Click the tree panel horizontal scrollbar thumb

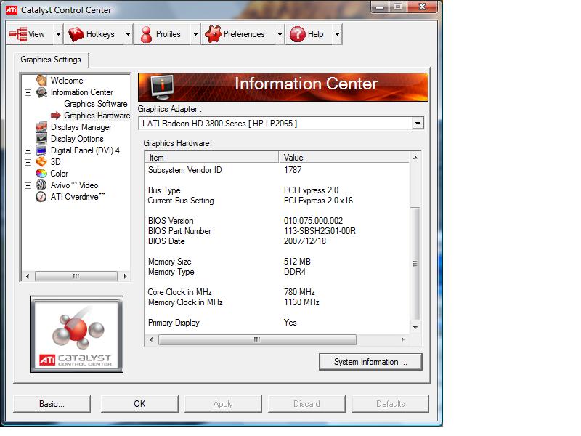click(x=76, y=276)
